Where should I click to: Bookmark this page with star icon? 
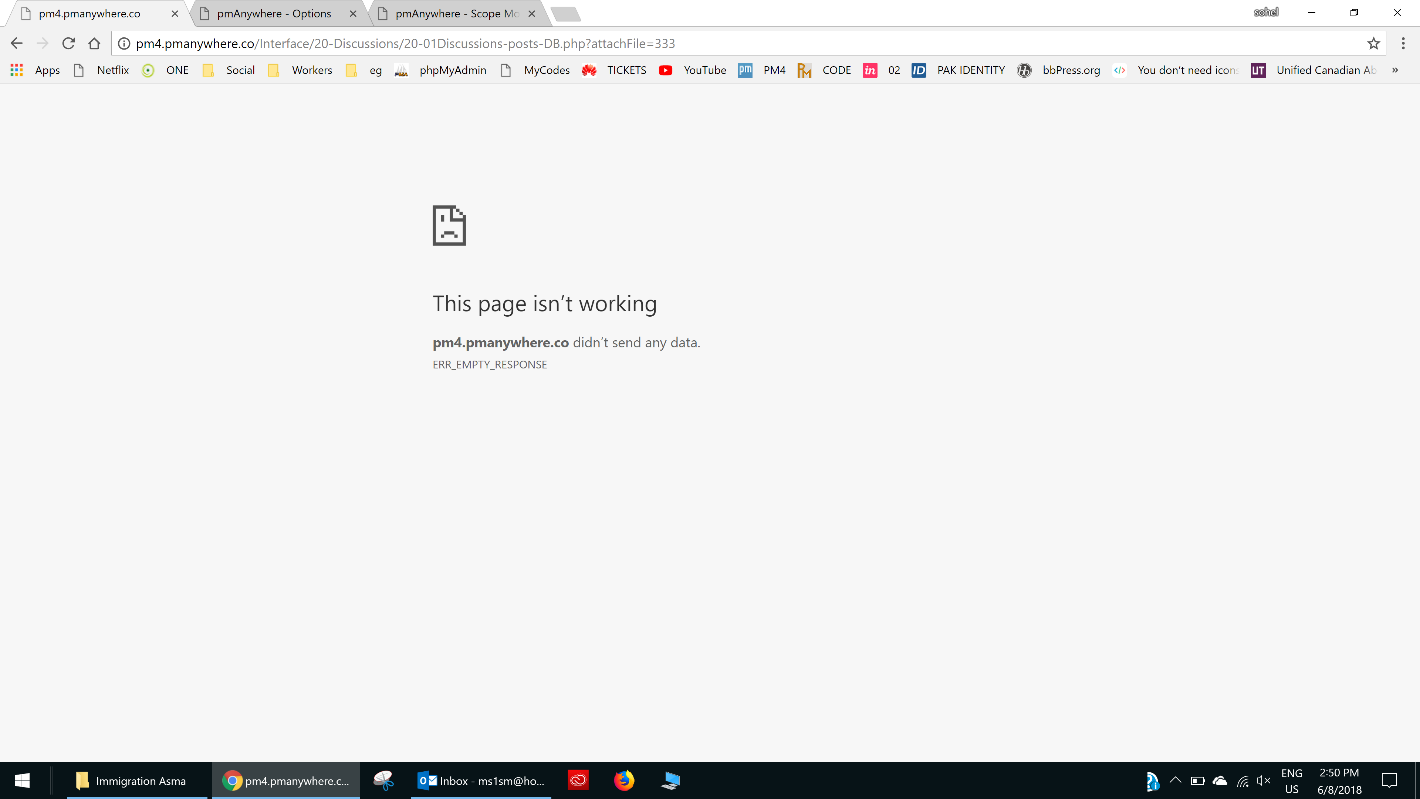[1373, 44]
